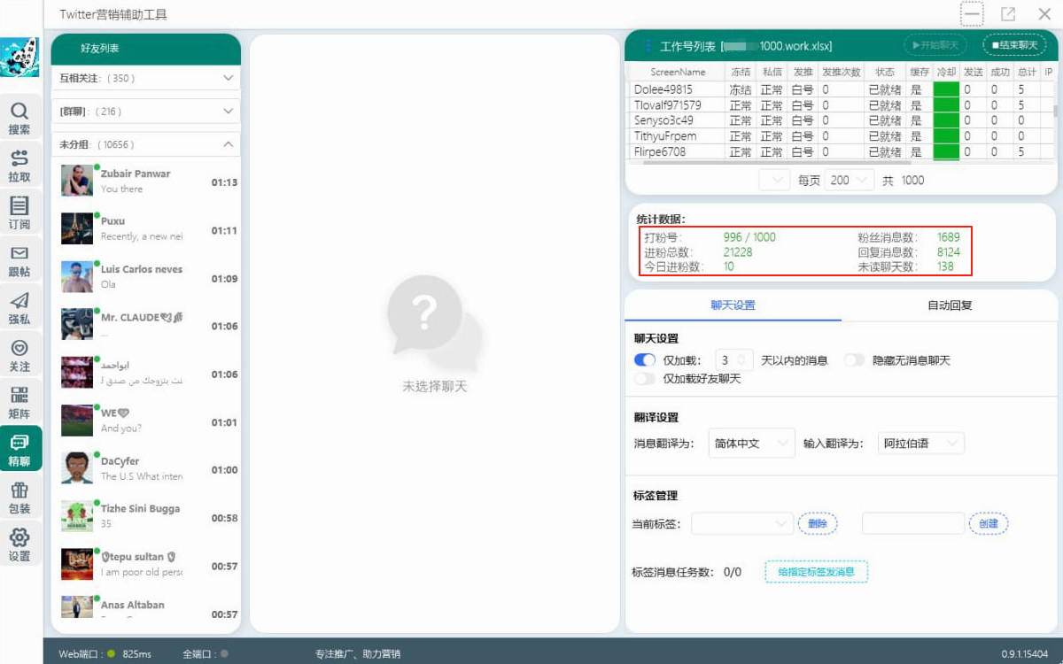Click the 给指定标签发消息 button
Image resolution: width=1063 pixels, height=664 pixels.
click(816, 572)
